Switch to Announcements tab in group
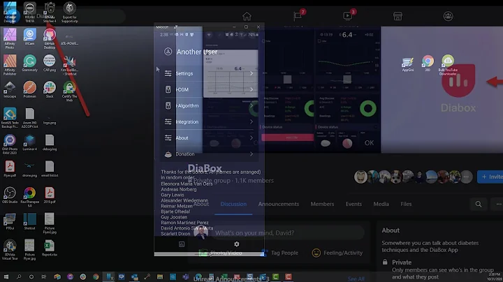The height and width of the screenshot is (282, 503). tap(279, 204)
